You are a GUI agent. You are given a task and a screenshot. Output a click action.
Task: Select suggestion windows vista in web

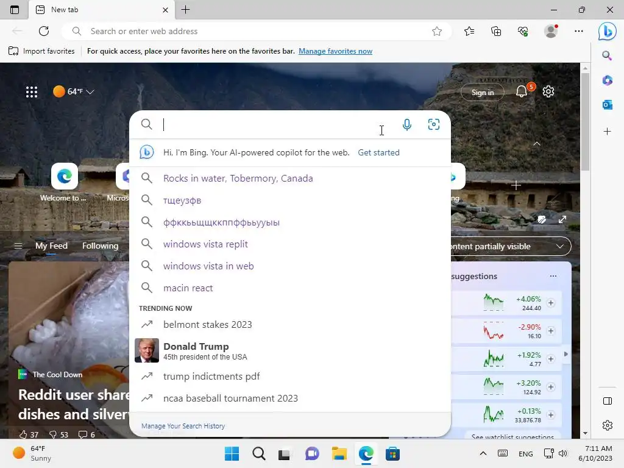[289, 266]
